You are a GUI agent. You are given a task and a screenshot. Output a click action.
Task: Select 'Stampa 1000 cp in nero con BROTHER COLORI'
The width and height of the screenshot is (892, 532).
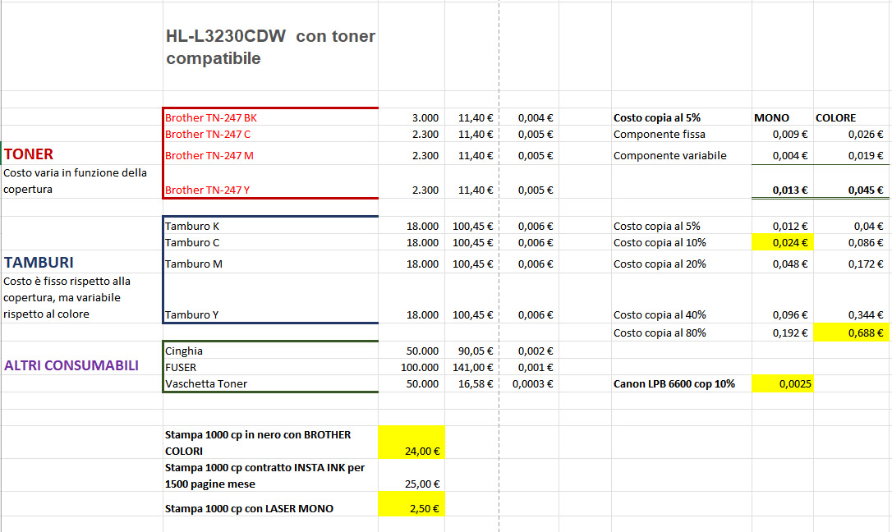pos(270,443)
